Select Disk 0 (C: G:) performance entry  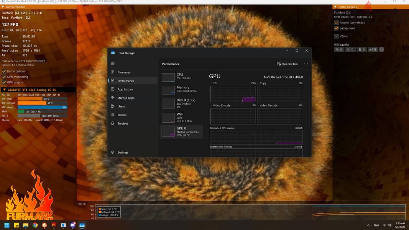click(x=181, y=103)
